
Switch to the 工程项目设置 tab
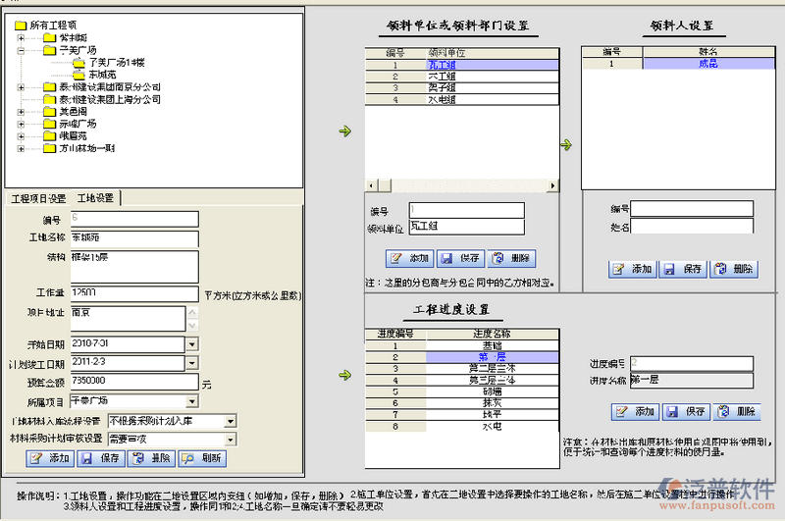(x=38, y=199)
